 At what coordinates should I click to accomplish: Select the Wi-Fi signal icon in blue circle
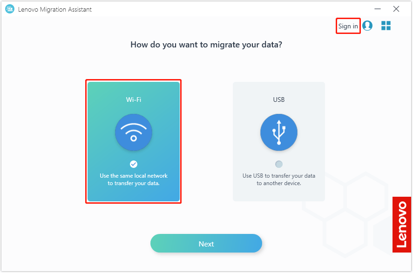(134, 132)
